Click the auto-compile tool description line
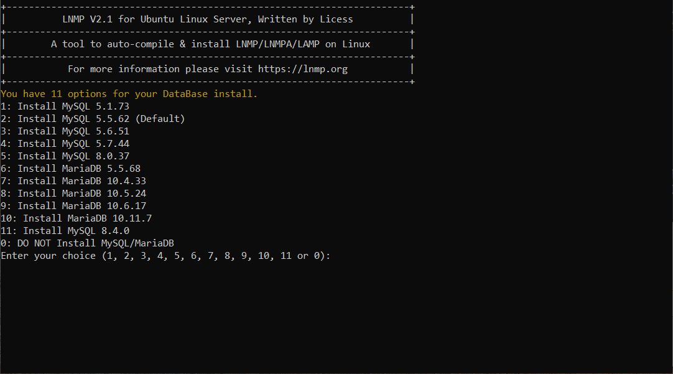The image size is (673, 374). (210, 44)
